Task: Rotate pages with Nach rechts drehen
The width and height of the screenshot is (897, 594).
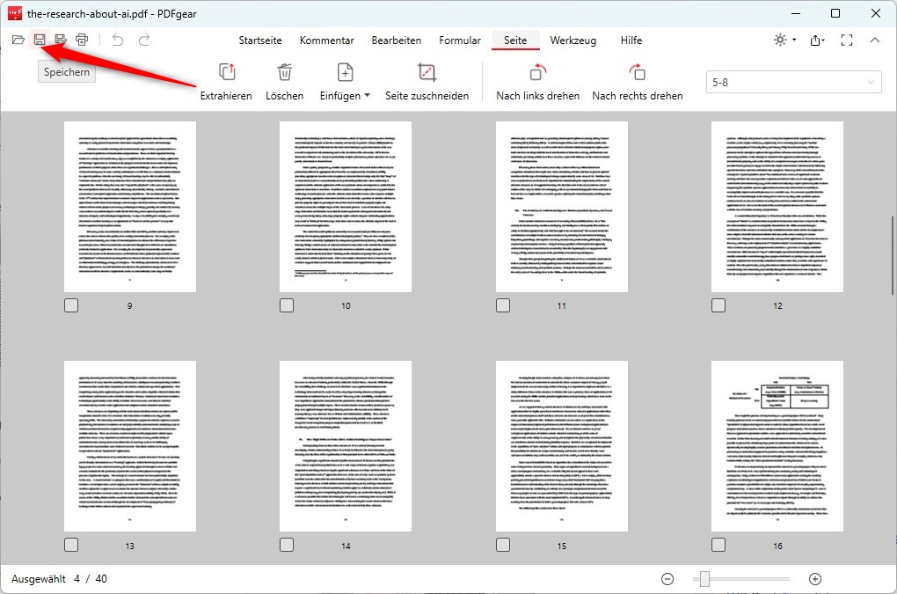Action: 638,79
